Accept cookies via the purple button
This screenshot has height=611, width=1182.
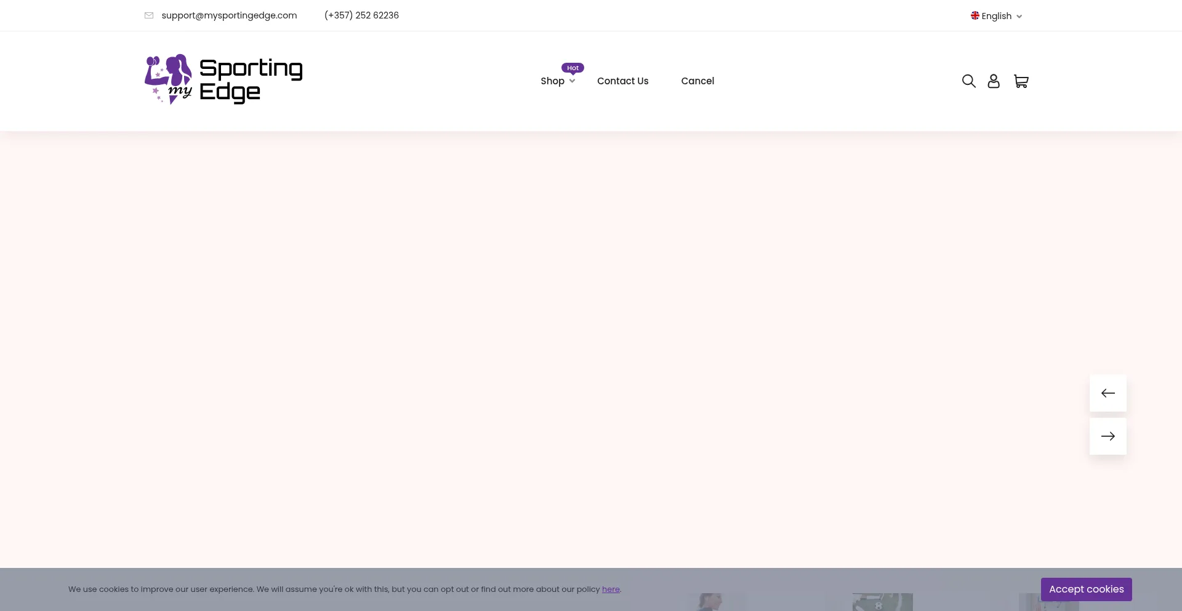(1086, 589)
